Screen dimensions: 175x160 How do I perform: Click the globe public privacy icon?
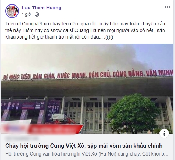37,14
